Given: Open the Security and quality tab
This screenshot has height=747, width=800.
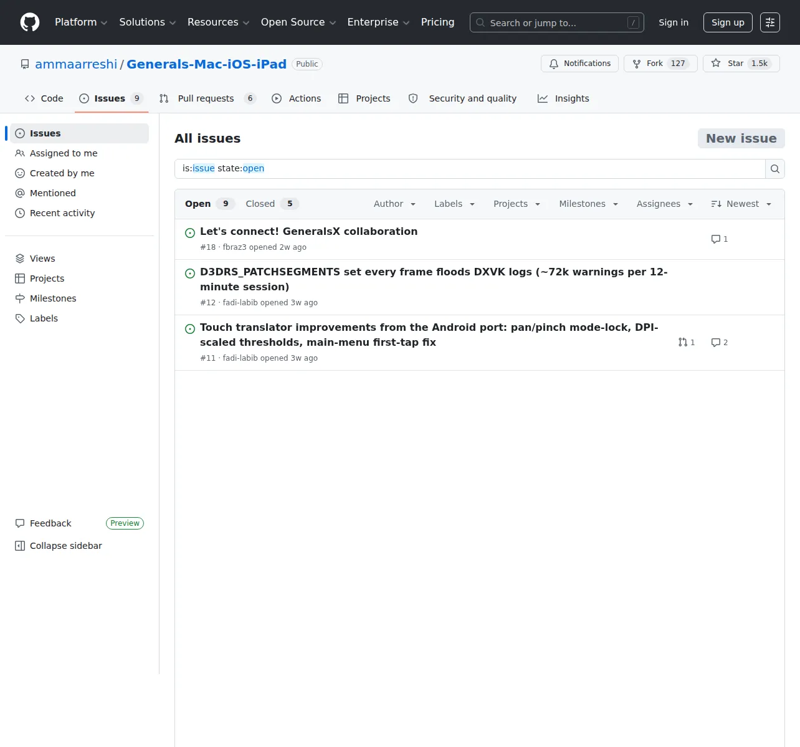Looking at the screenshot, I should click(462, 98).
